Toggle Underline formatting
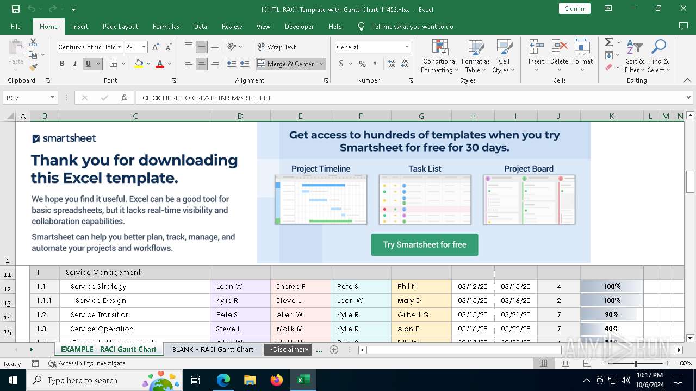 [x=88, y=64]
